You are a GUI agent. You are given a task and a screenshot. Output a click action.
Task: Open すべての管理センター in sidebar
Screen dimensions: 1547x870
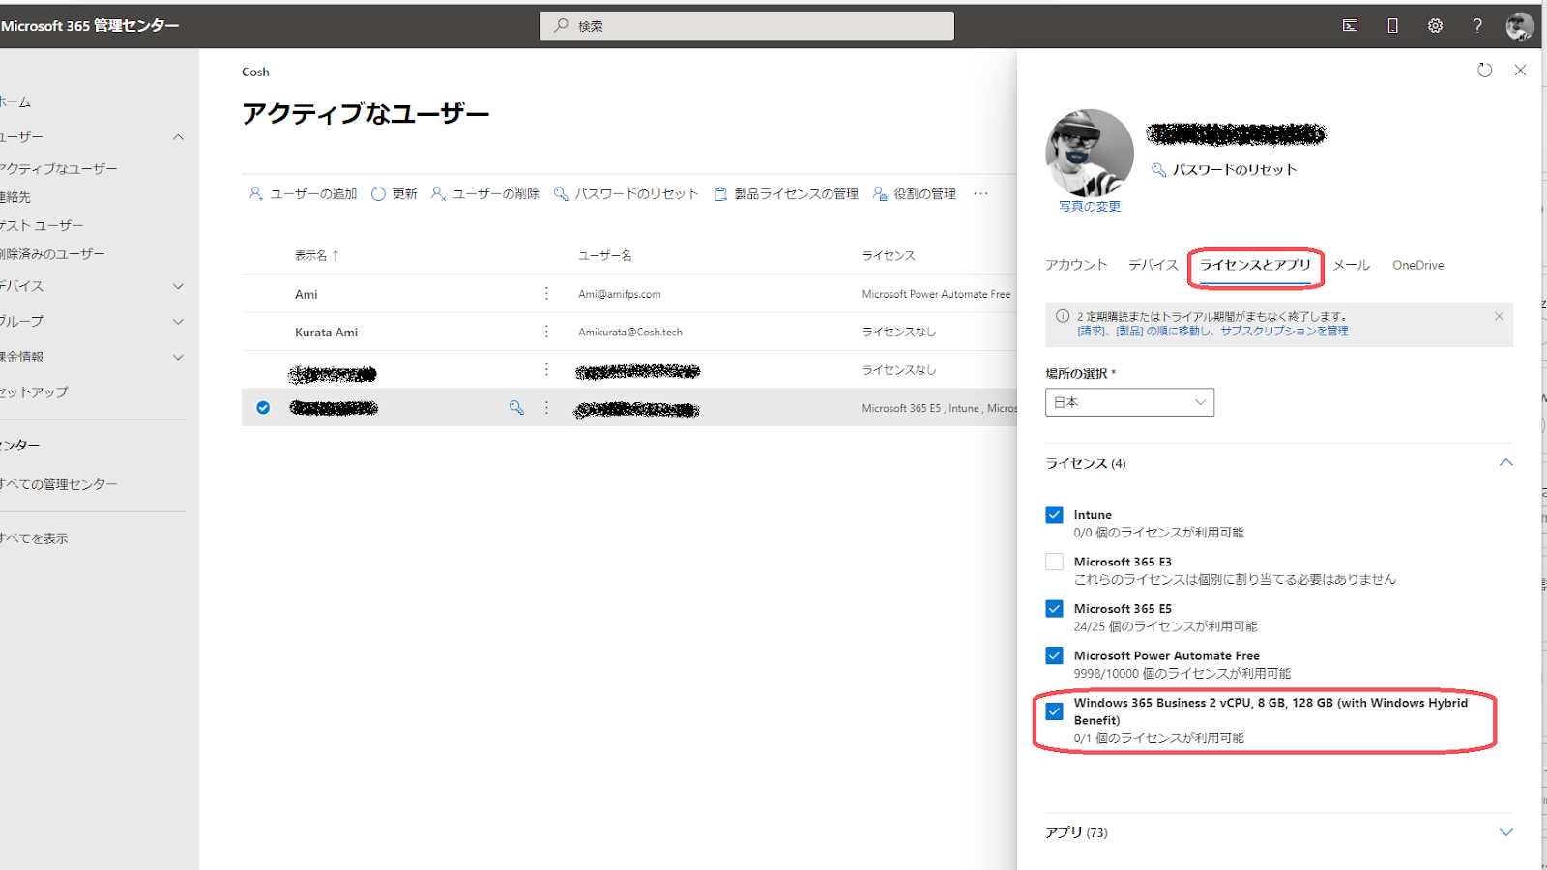[x=59, y=484]
